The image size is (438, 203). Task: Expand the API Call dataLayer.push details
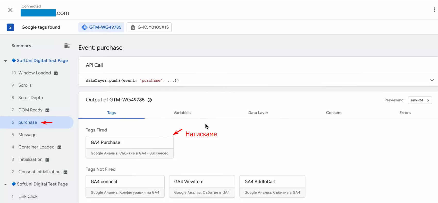coord(432,80)
